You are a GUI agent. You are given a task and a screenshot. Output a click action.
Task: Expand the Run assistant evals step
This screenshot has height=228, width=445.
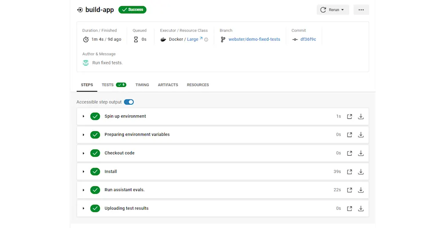point(83,190)
